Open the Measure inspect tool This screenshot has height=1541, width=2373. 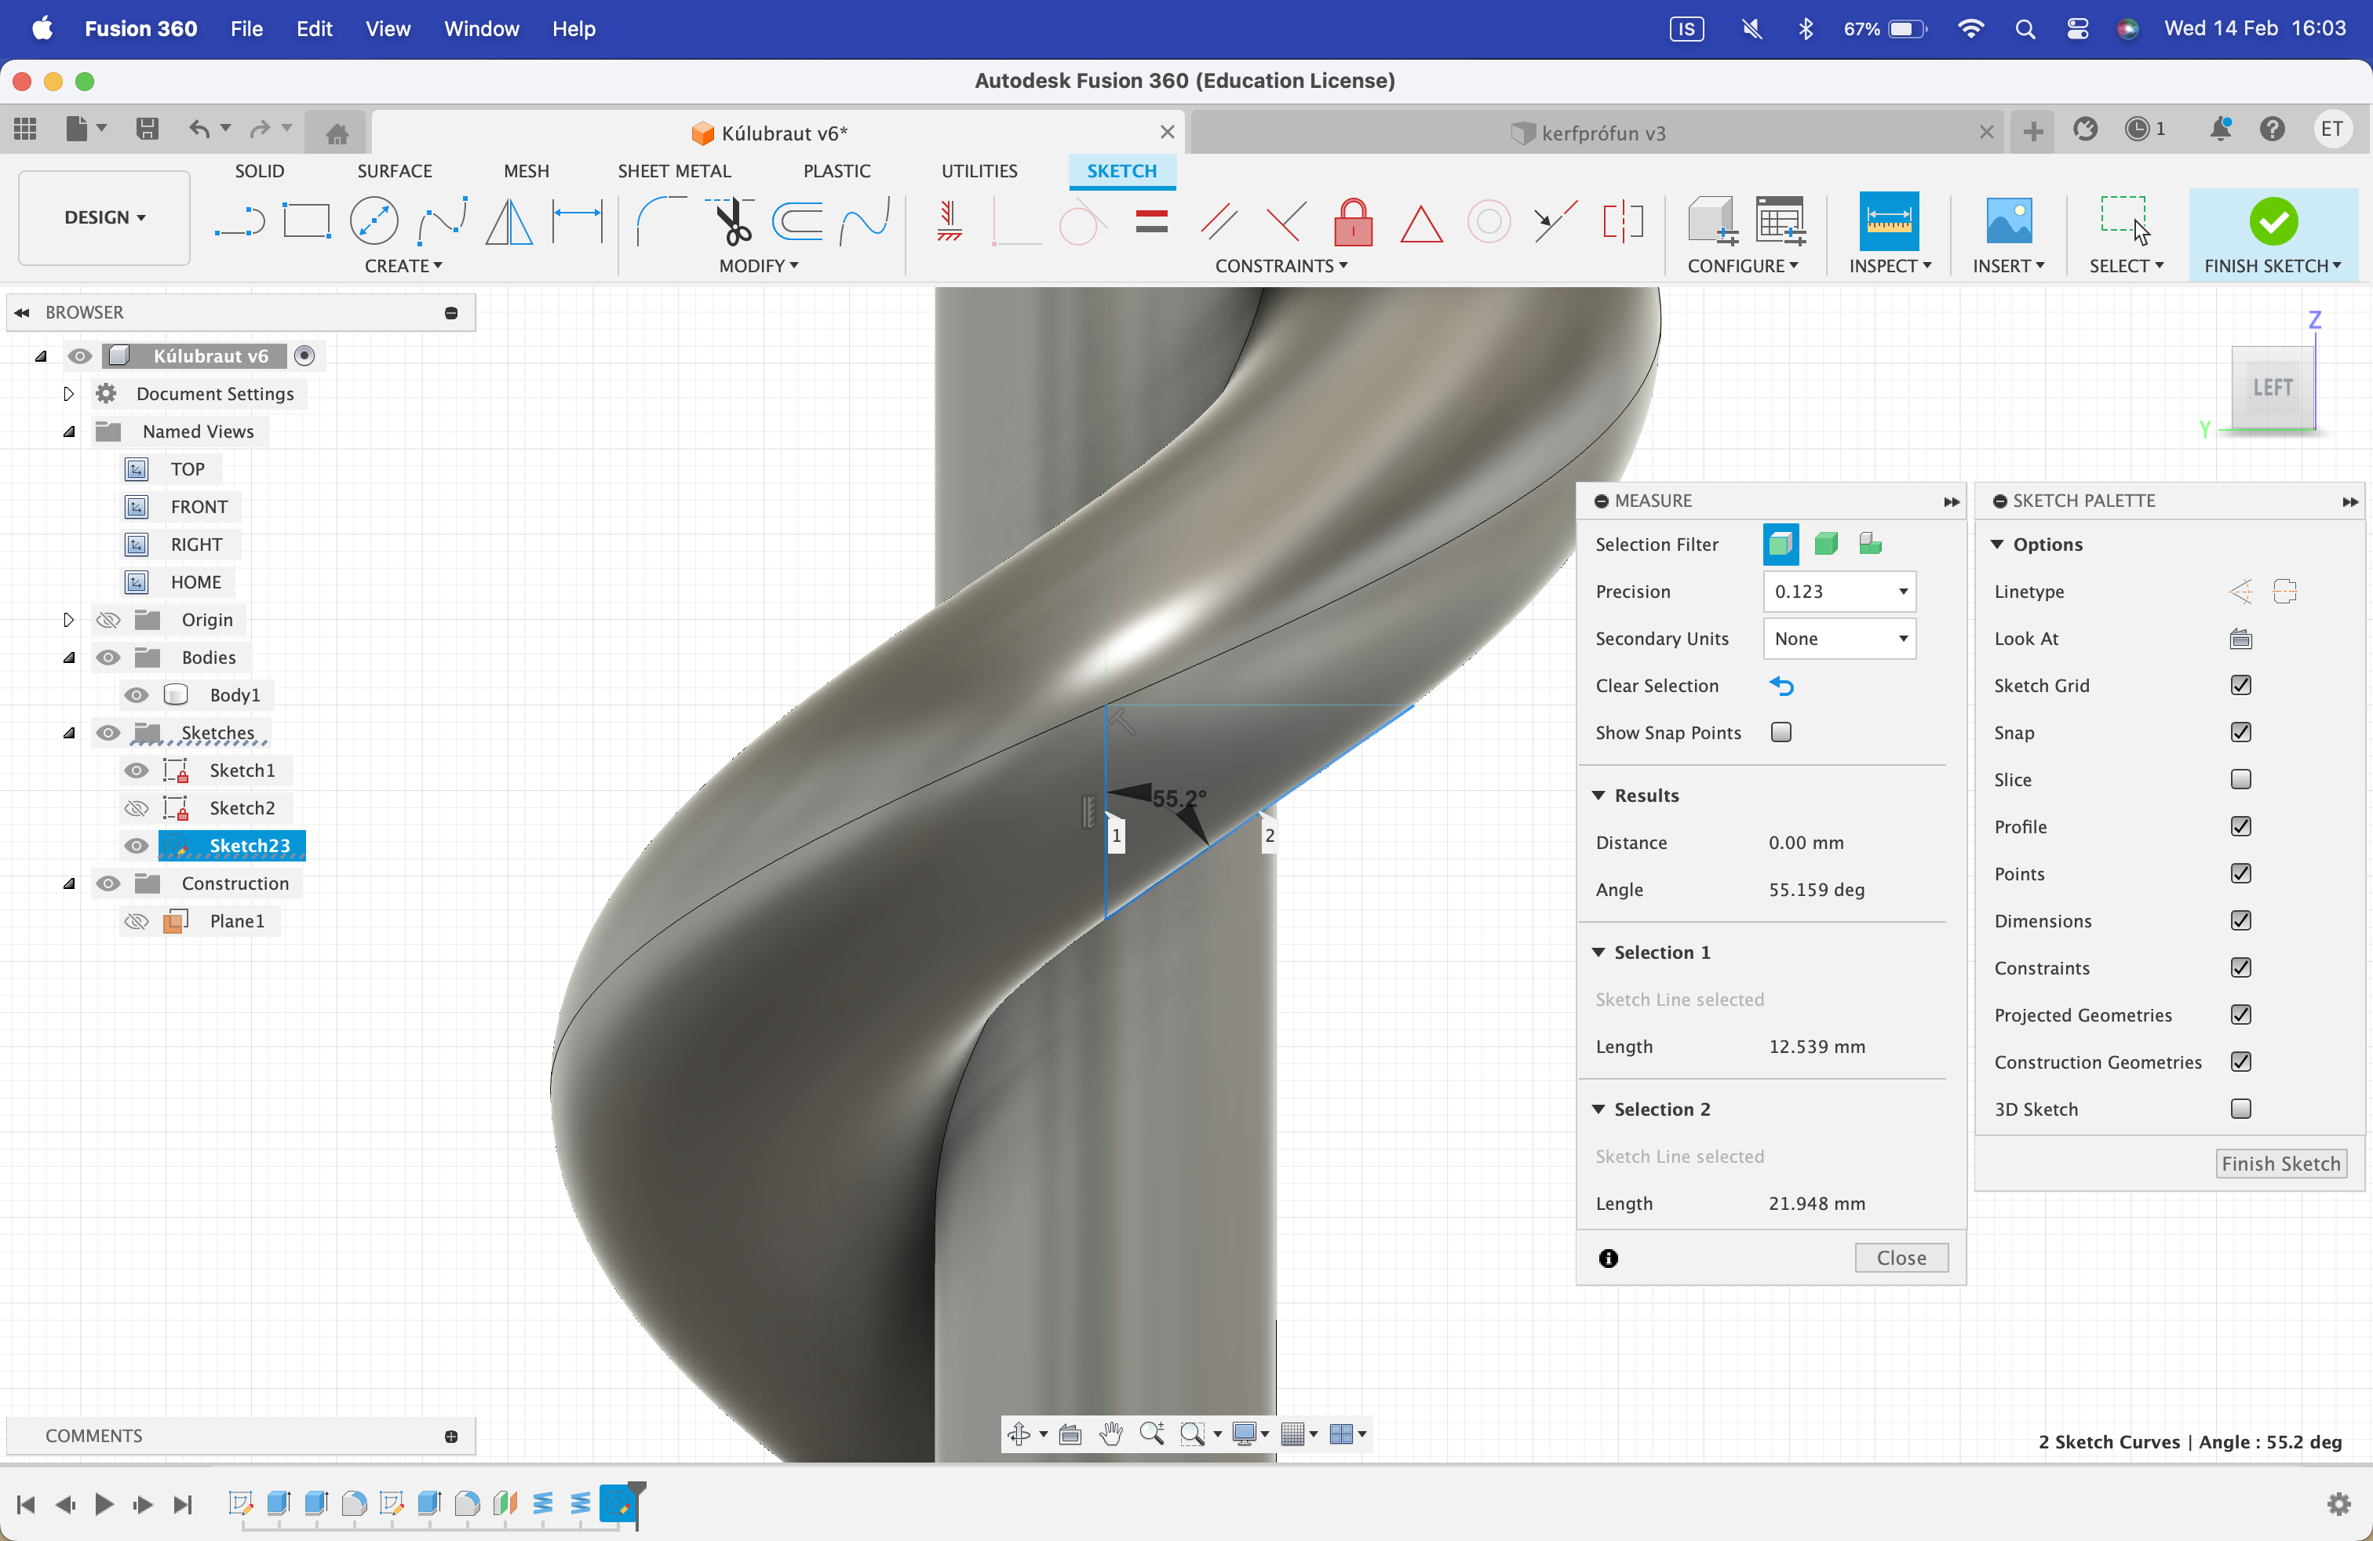click(x=1888, y=220)
